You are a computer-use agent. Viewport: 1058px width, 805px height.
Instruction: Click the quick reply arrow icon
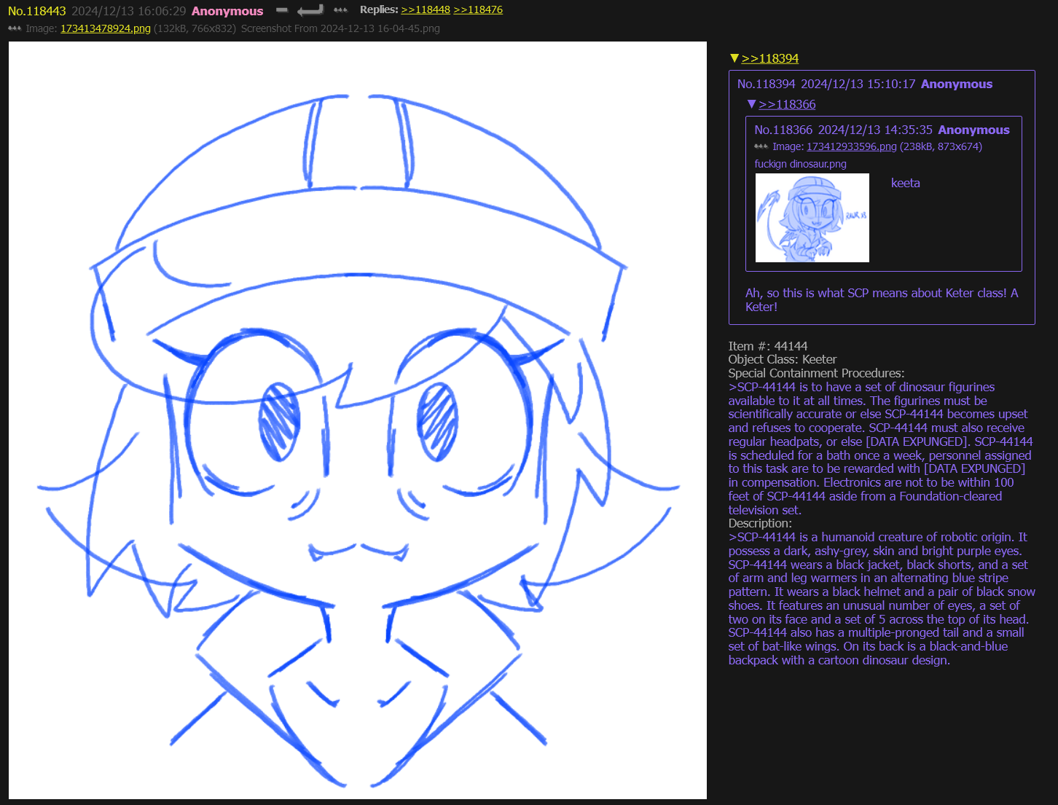point(310,10)
